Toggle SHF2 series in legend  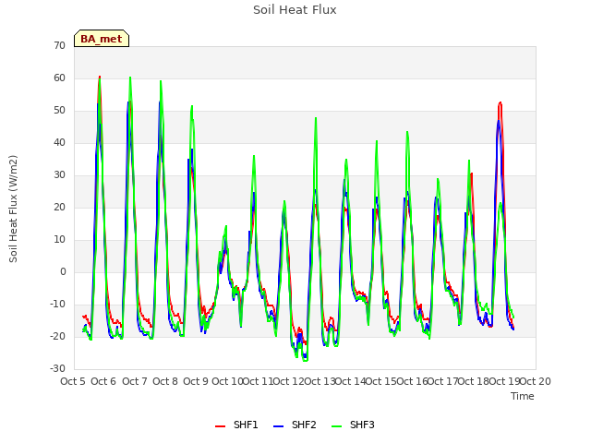pyautogui.click(x=295, y=425)
